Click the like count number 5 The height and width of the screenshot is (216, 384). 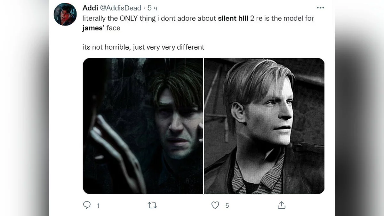(227, 206)
